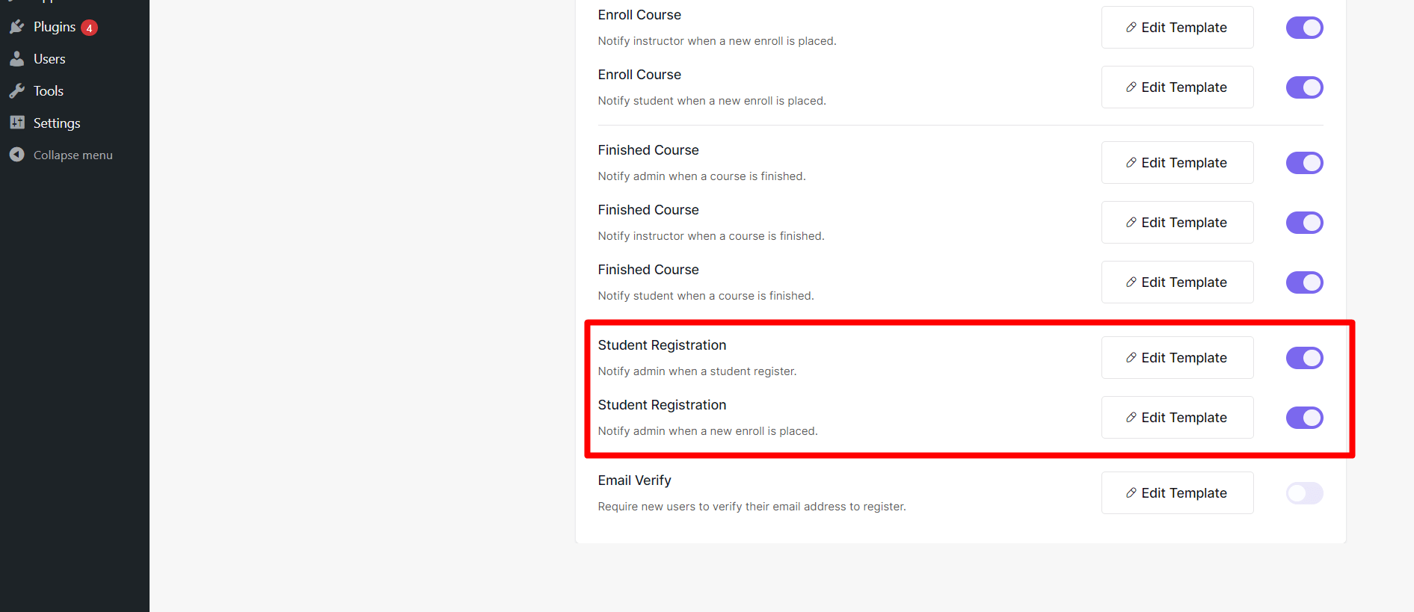Collapse the admin sidebar menu

(x=72, y=155)
